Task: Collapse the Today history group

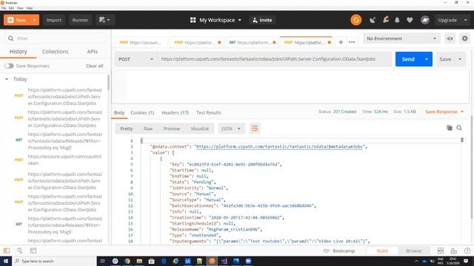Action: (7, 79)
